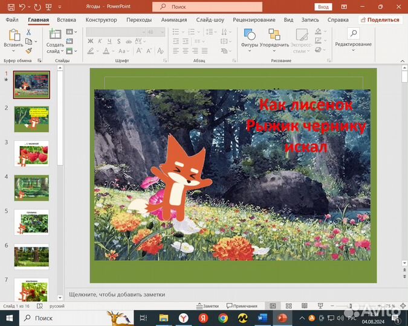Create a new slide with the Создать слайд icon

(x=55, y=34)
